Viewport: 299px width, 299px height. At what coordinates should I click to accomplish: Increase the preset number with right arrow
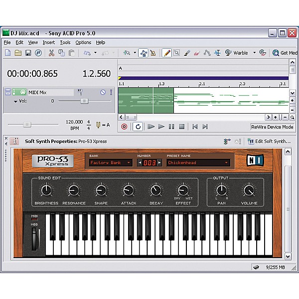click(x=159, y=162)
